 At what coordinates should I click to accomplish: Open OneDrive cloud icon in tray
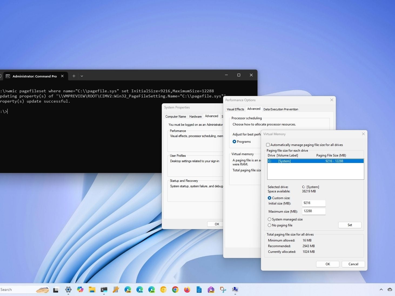tap(390, 290)
